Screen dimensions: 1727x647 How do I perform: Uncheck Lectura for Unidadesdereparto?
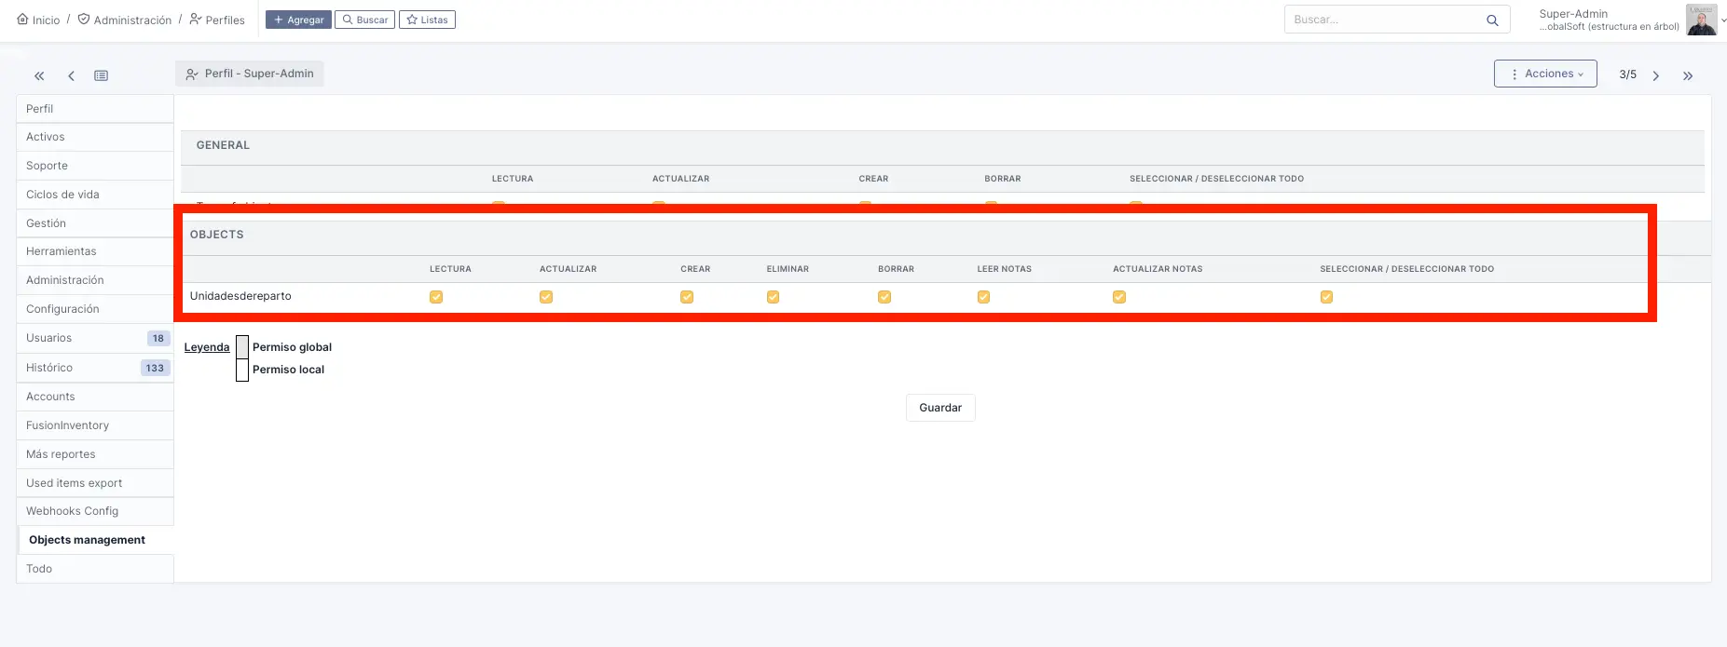436,297
